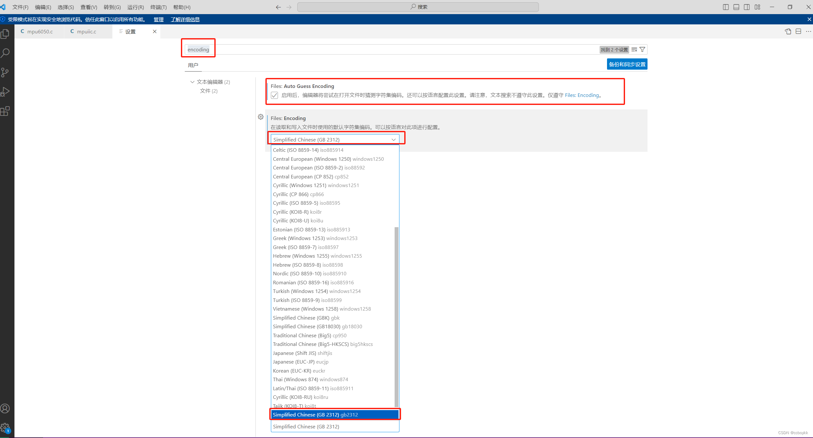Disable the Files: Auto Guess Encoding checkbox
Viewport: 813px width, 438px height.
pyautogui.click(x=274, y=95)
